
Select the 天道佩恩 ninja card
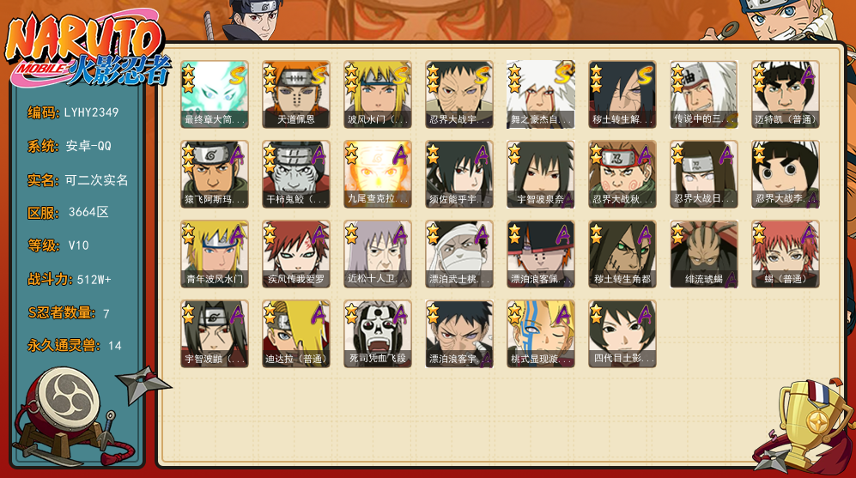click(x=296, y=94)
